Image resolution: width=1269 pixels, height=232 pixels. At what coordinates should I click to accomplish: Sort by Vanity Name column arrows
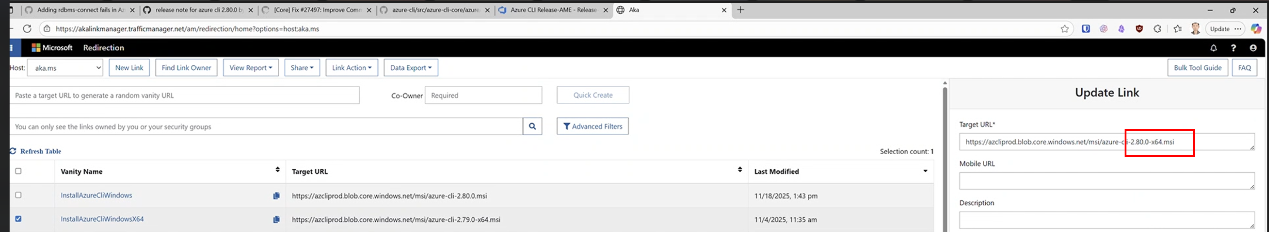pos(277,169)
